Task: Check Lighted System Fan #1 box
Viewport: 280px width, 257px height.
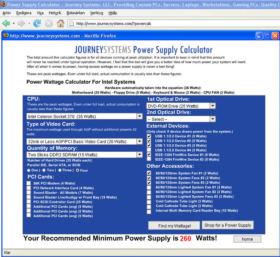Action: click(x=149, y=188)
